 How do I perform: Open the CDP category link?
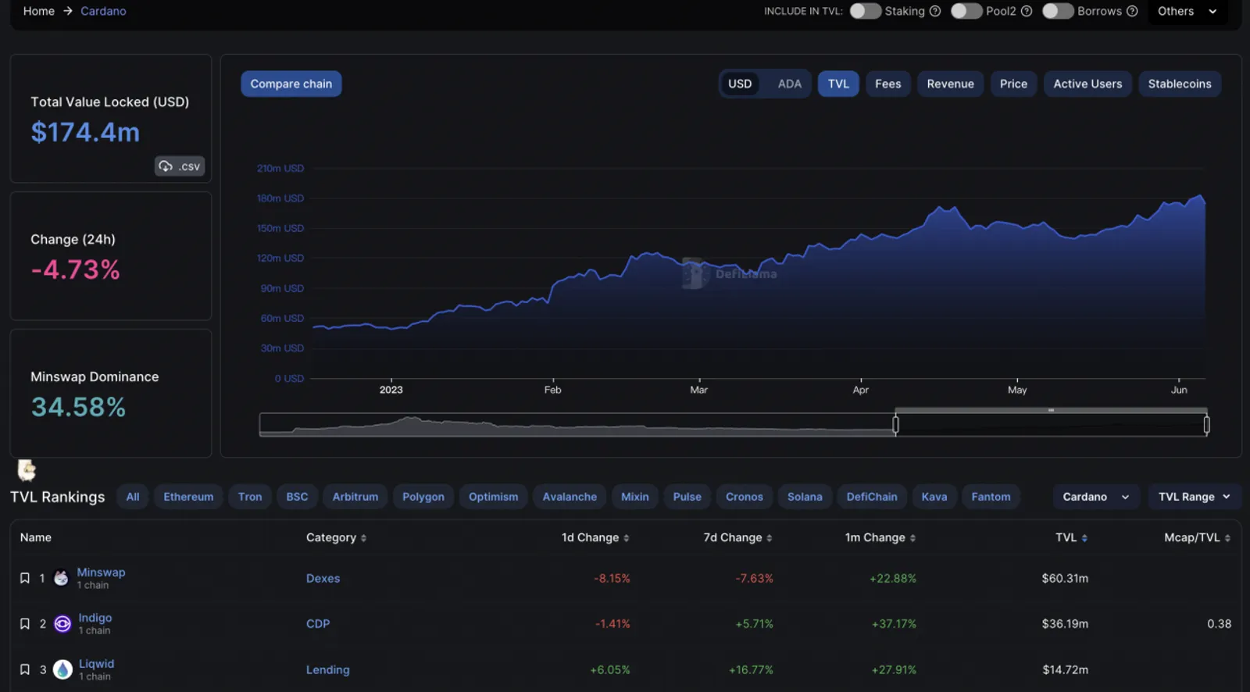click(318, 624)
